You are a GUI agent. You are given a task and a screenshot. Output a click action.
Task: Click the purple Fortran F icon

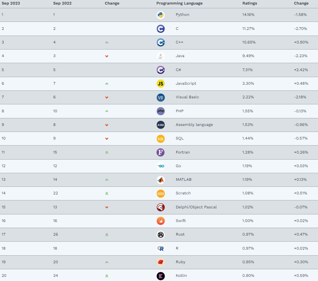click(x=161, y=152)
